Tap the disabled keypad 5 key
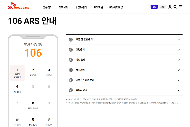The image size is (190, 127). (x=33, y=87)
